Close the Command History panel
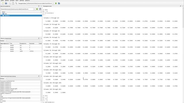The image size is (184, 103). coord(41,76)
